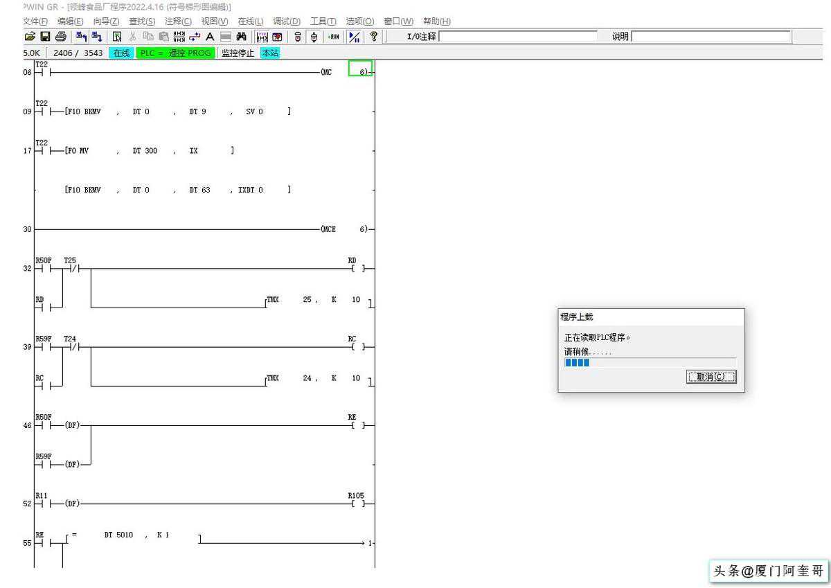
Task: Click the question mark help icon
Action: click(374, 37)
